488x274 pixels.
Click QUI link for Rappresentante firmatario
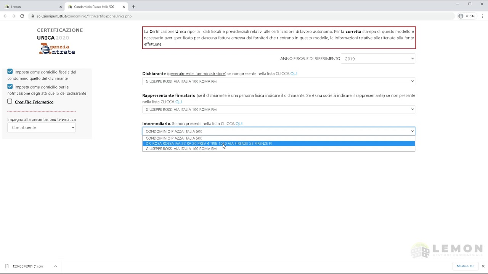(x=179, y=102)
